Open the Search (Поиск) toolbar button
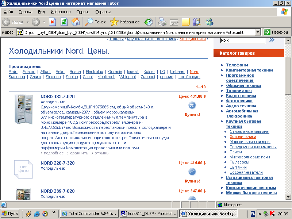Image resolution: width=292 pixels, height=219 pixels. [x=95, y=22]
